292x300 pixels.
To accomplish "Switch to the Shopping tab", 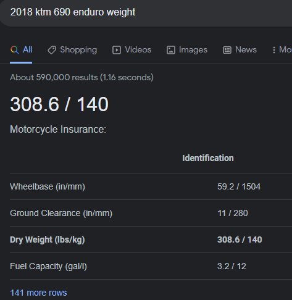I will tap(72, 50).
